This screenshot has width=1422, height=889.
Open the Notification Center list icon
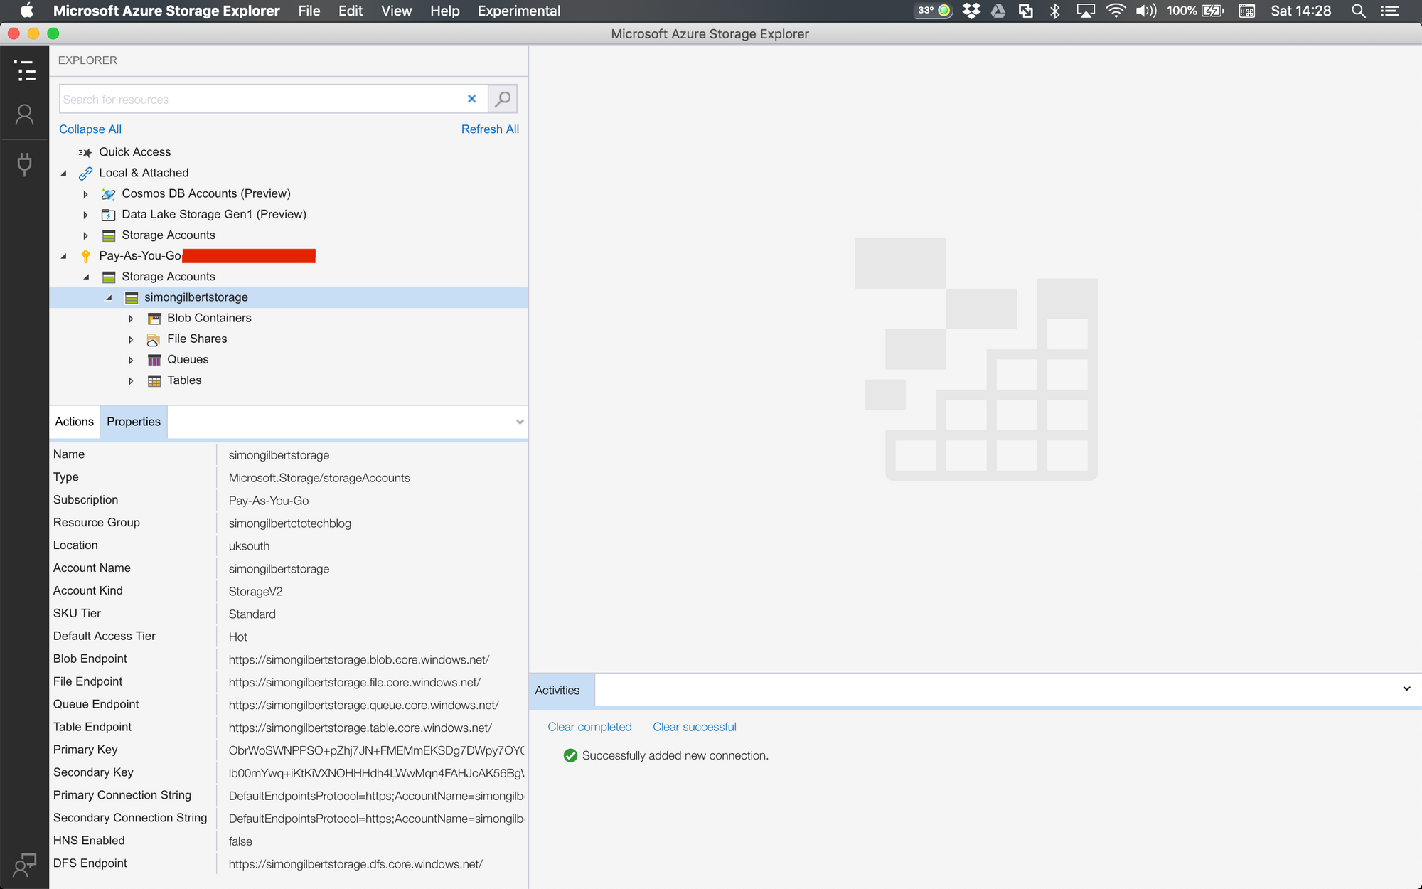pos(1390,11)
